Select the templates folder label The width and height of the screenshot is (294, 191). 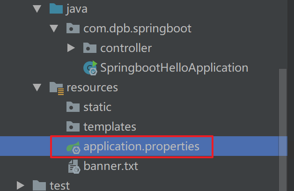[x=110, y=127]
